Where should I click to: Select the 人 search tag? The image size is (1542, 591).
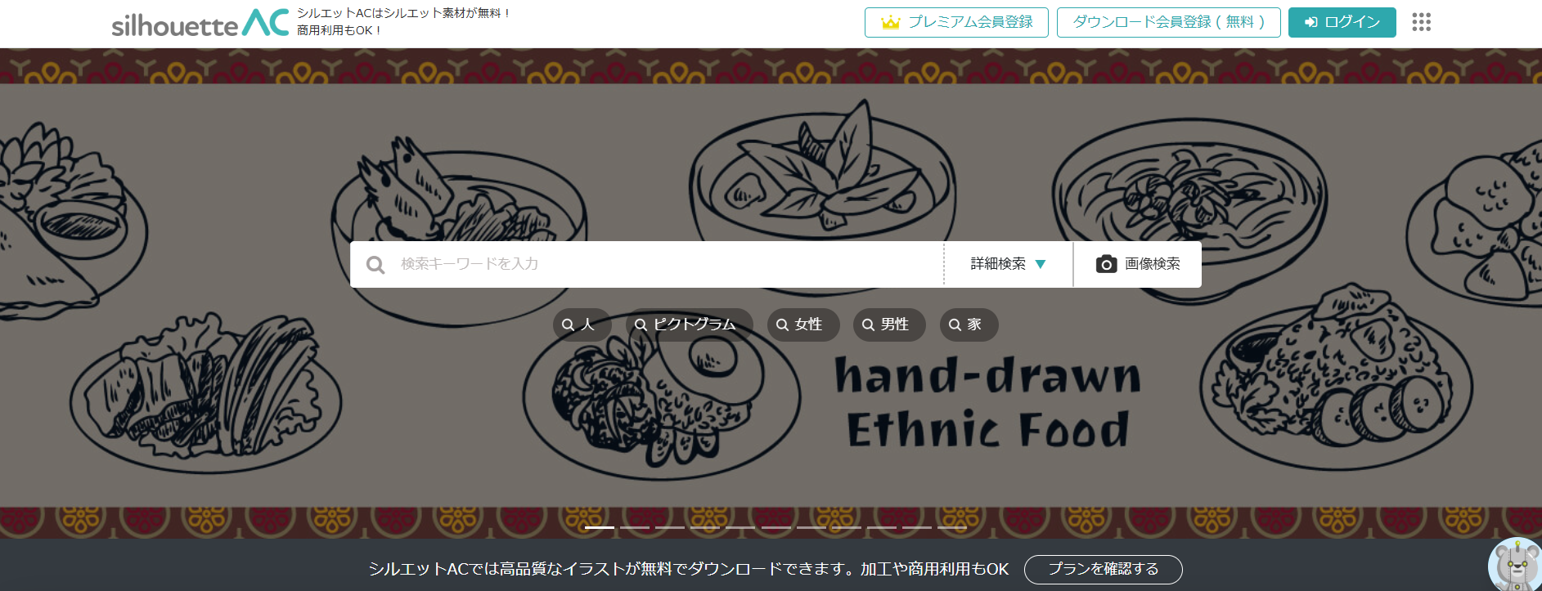coord(582,325)
